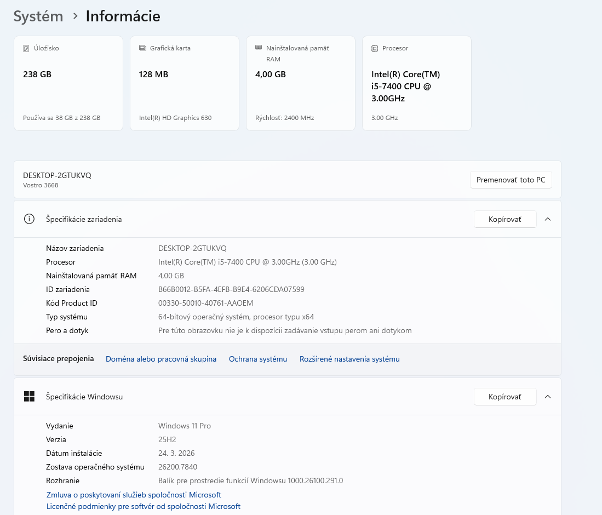Image resolution: width=602 pixels, height=515 pixels.
Task: Click the info icon beside Špecifikácie zariadenia
Action: coord(29,219)
